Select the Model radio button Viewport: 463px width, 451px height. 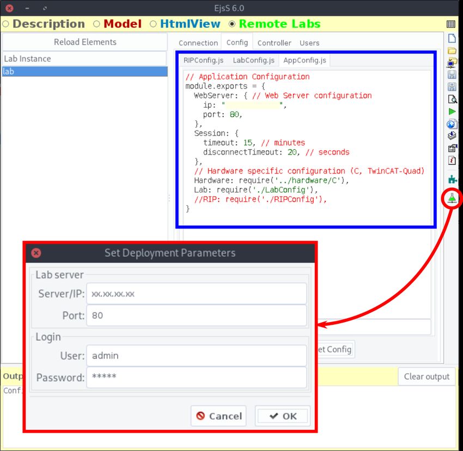point(97,24)
